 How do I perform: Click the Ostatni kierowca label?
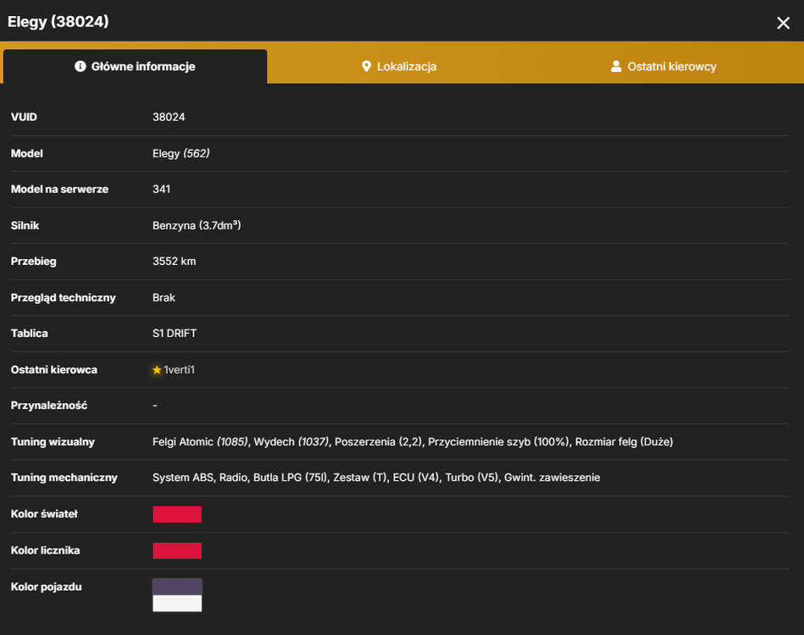tap(54, 369)
